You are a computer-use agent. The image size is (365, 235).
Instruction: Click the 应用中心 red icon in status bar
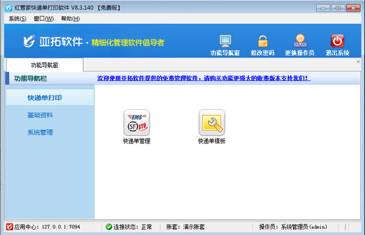(10, 226)
